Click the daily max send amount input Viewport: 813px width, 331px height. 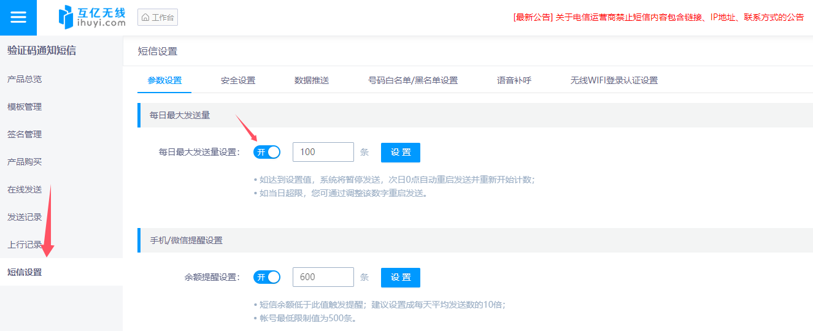coord(323,152)
